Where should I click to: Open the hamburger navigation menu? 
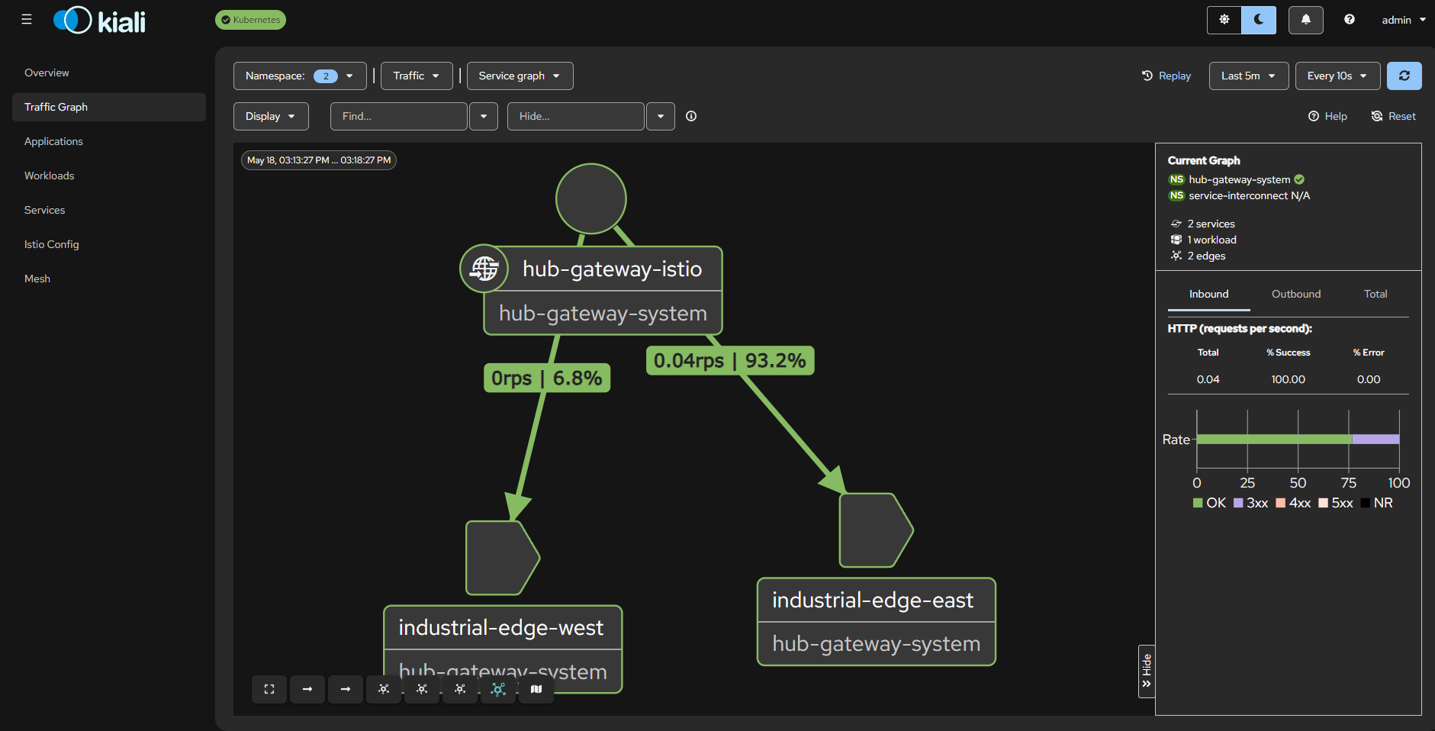[x=27, y=20]
